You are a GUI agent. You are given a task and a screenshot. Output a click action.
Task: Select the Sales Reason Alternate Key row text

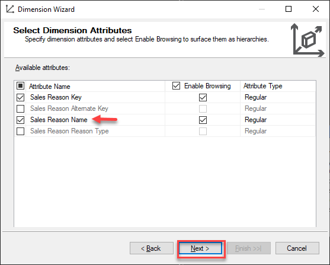point(69,108)
